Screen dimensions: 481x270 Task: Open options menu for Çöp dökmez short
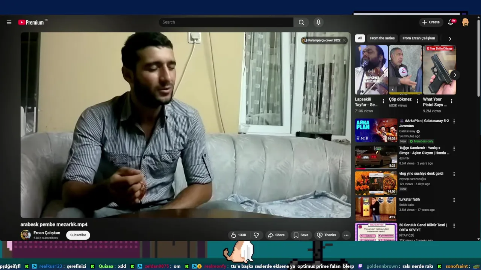pos(417,101)
